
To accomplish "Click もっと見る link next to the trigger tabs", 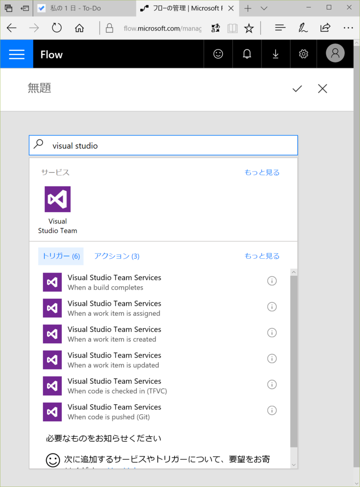I will point(262,256).
